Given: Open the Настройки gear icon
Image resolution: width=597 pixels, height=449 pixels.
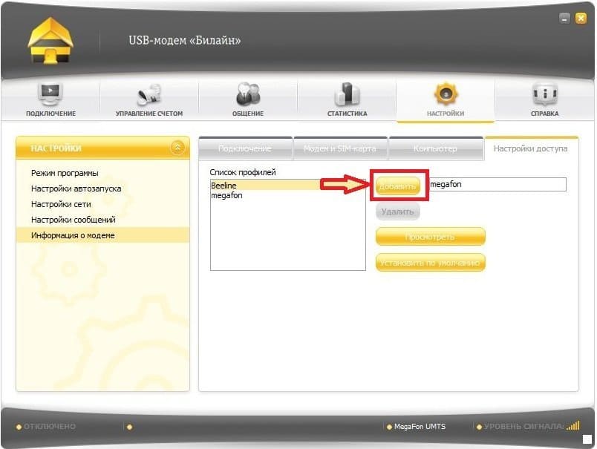Looking at the screenshot, I should pyautogui.click(x=446, y=94).
